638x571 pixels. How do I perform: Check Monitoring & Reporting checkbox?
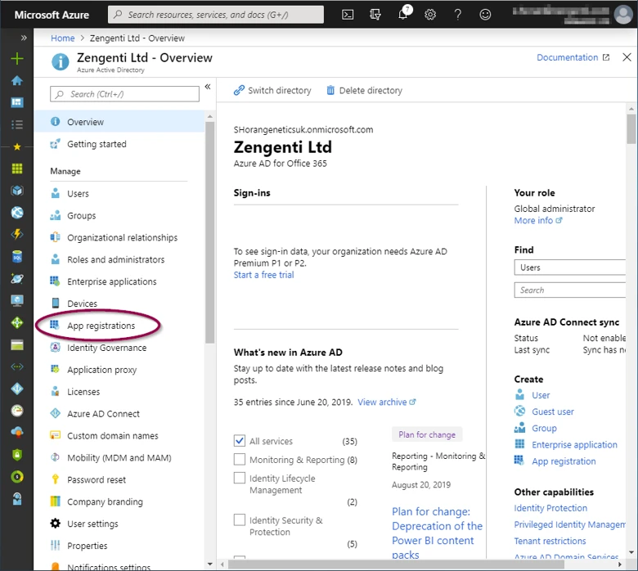[x=240, y=459]
